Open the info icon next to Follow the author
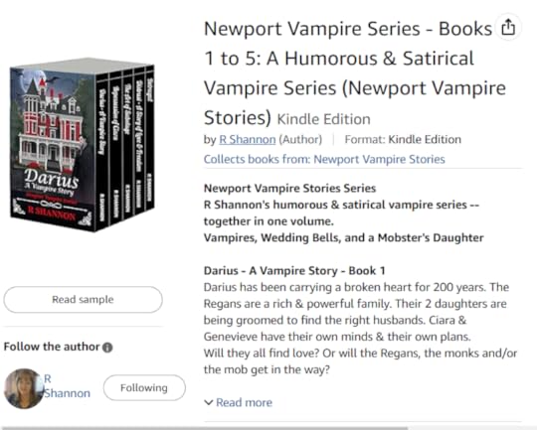 (107, 348)
